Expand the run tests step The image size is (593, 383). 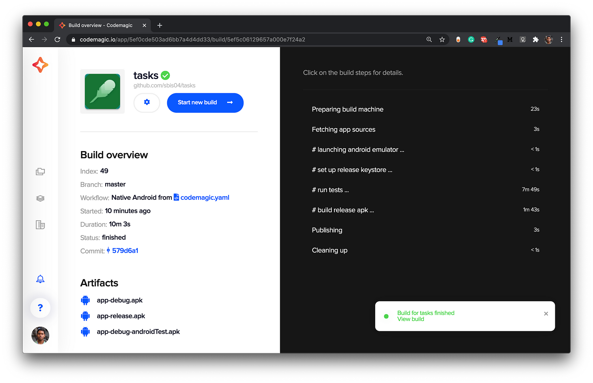425,190
